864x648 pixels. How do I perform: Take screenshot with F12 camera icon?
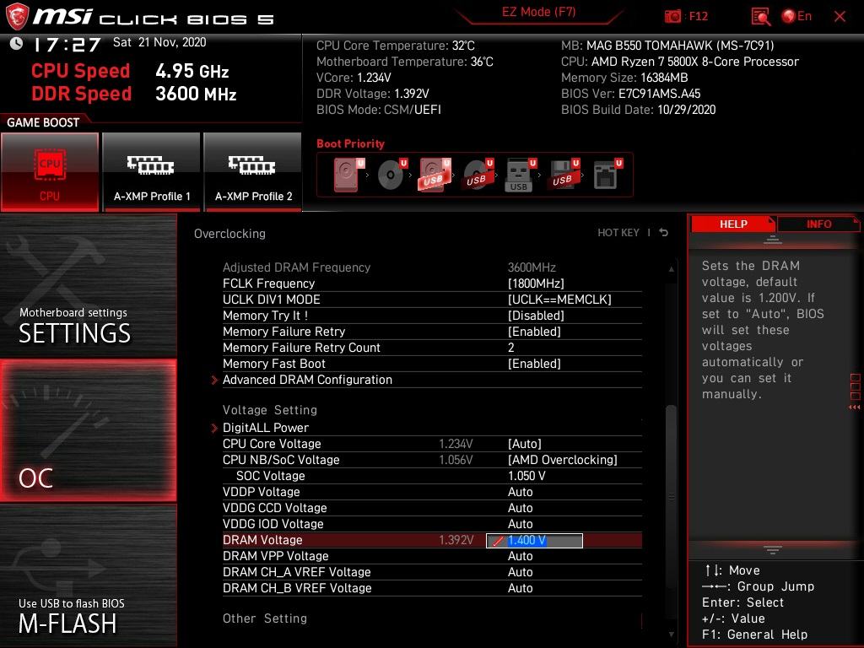[686, 16]
